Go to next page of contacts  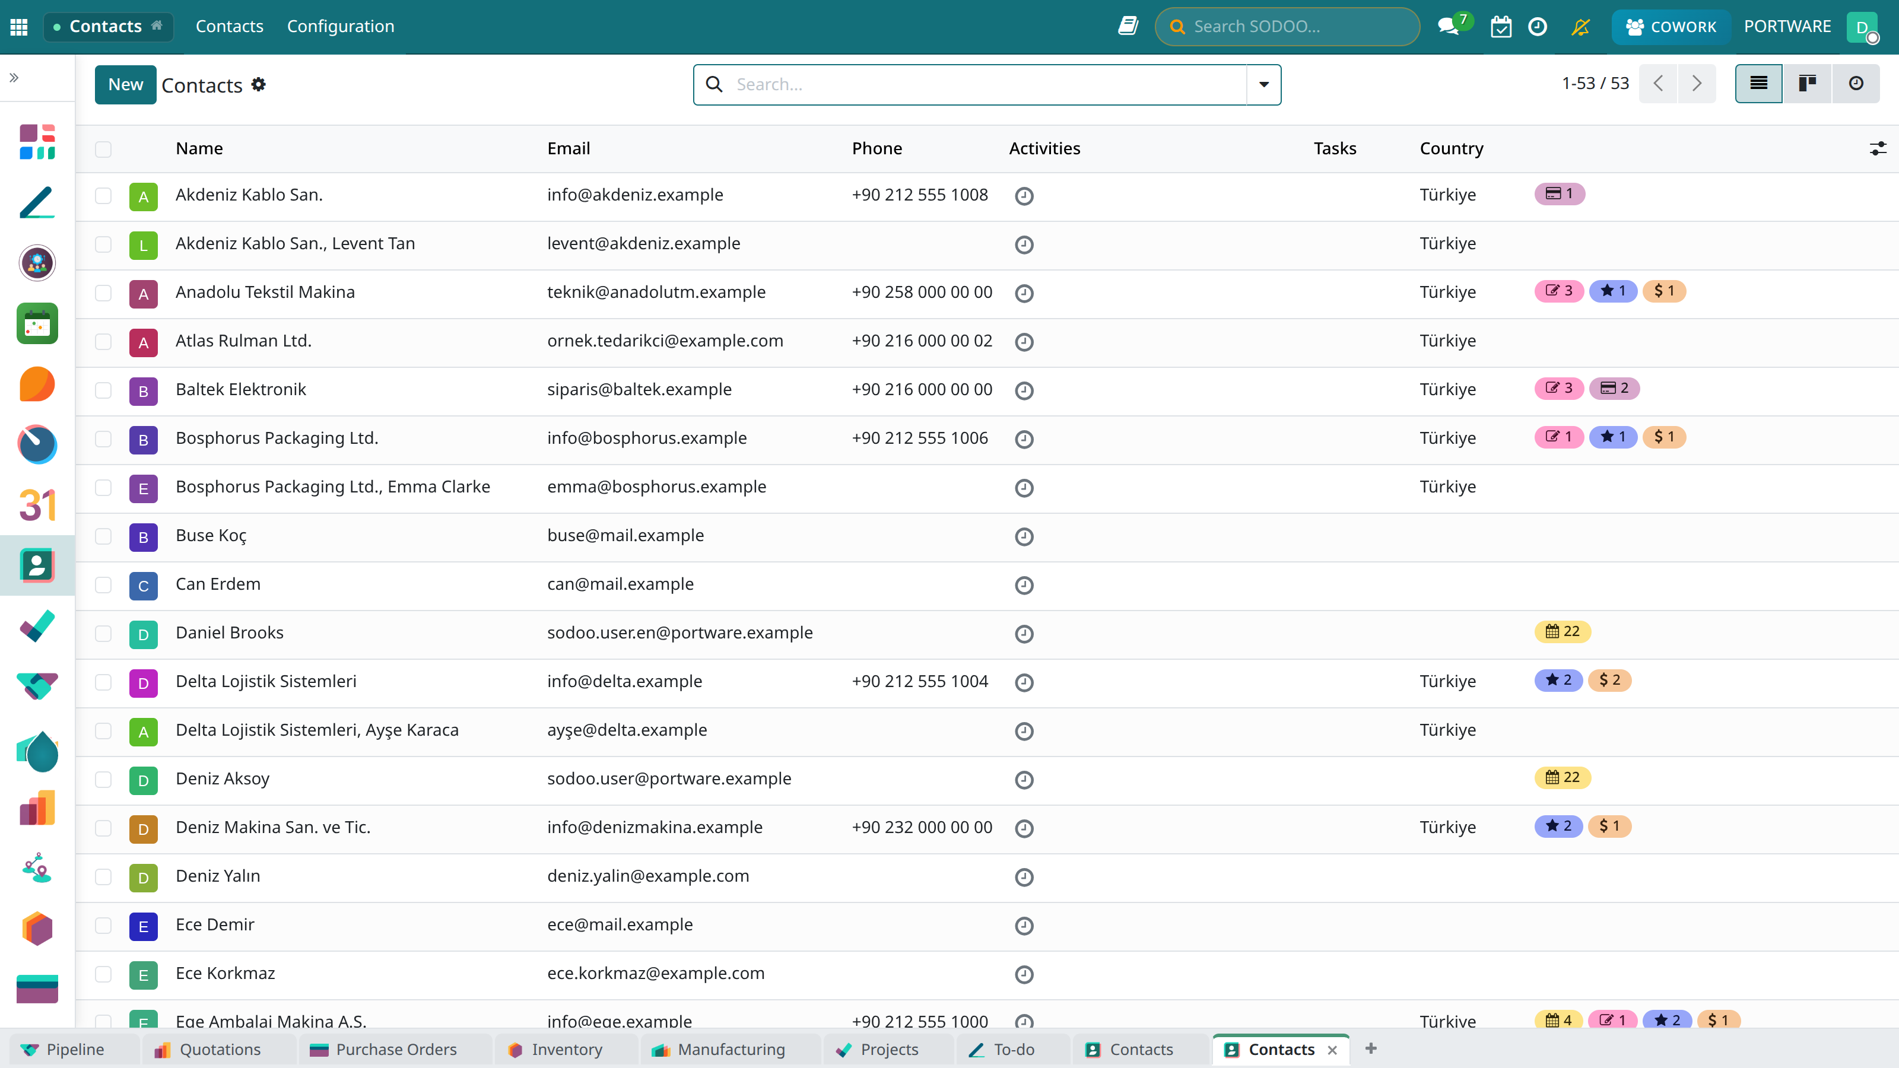pyautogui.click(x=1696, y=83)
